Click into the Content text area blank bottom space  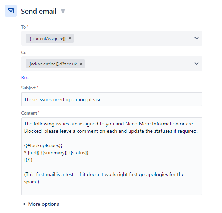coord(112,190)
